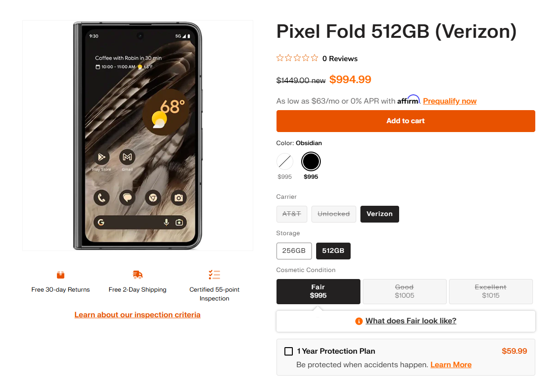This screenshot has width=553, height=377.
Task: Select Excellent cosmetic condition
Action: coord(491,291)
